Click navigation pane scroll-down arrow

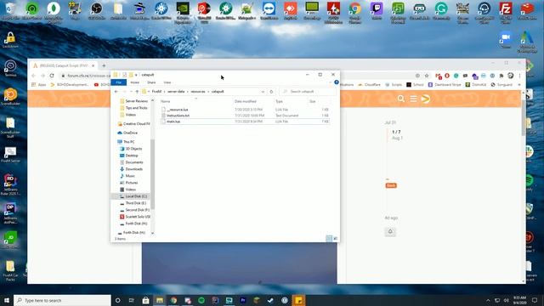(152, 233)
